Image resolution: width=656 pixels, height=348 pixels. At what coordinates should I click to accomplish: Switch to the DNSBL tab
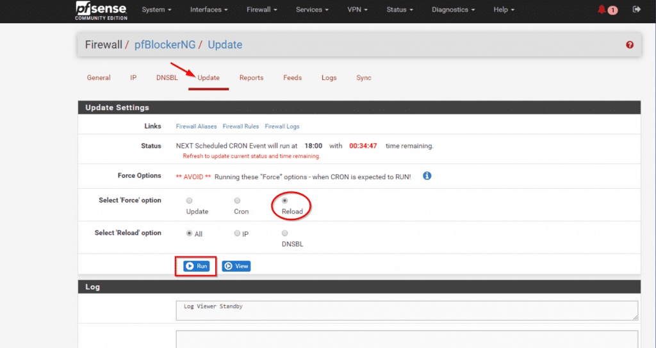167,77
